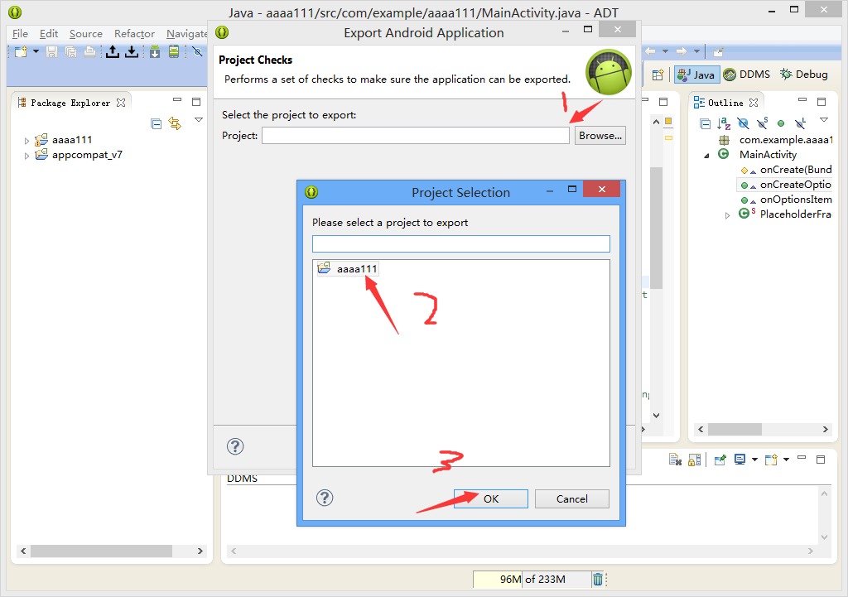Open the Package Explorer view menu triangle
Viewport: 848px width, 597px height.
[199, 120]
